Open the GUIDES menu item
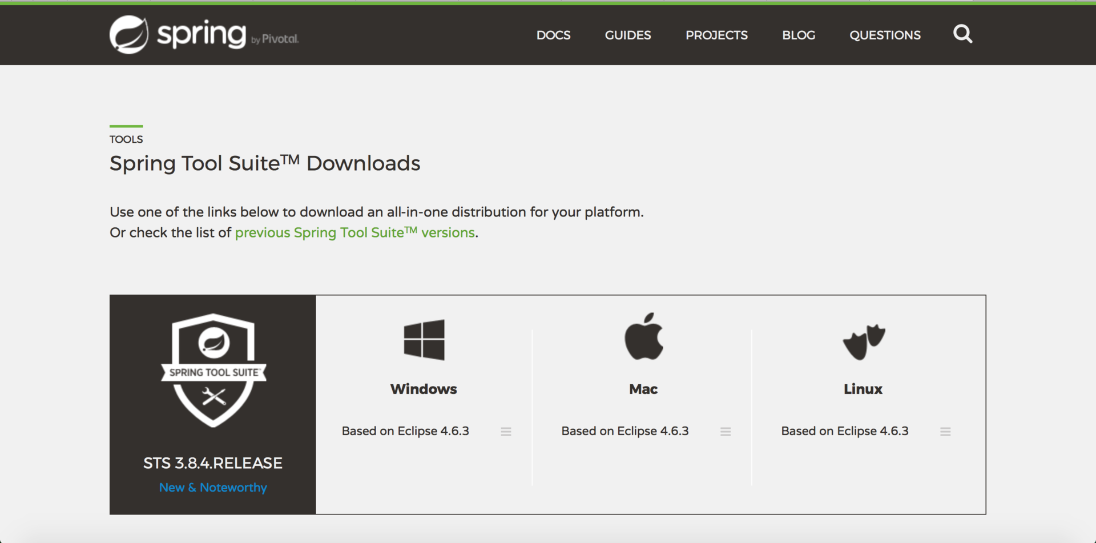Screen dimensions: 1096x543 click(x=628, y=35)
